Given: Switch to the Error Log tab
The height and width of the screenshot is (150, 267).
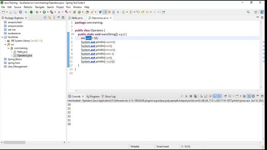Looking at the screenshot, I should tap(108, 96).
